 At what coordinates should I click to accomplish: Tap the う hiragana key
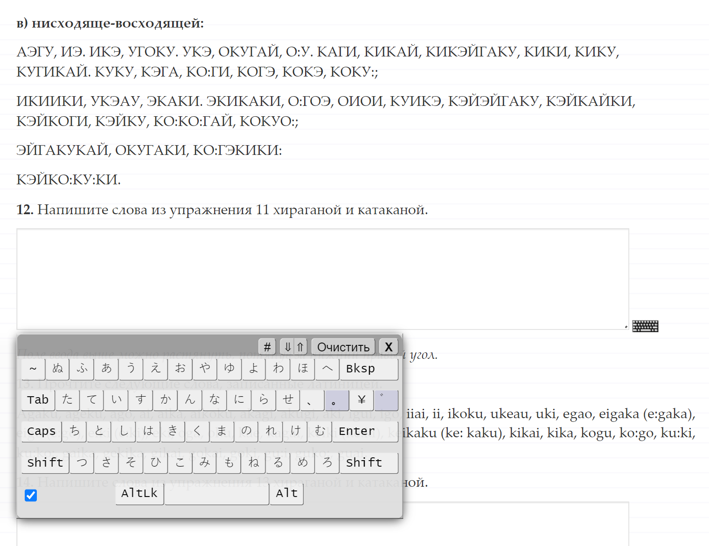pyautogui.click(x=131, y=369)
